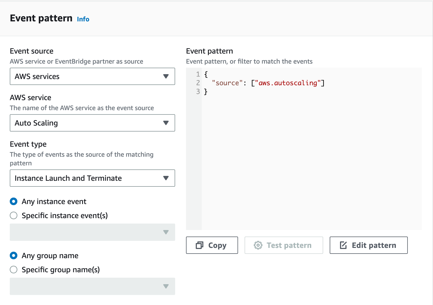Choose the Any group name radio option
Image resolution: width=433 pixels, height=305 pixels.
pyautogui.click(x=14, y=255)
